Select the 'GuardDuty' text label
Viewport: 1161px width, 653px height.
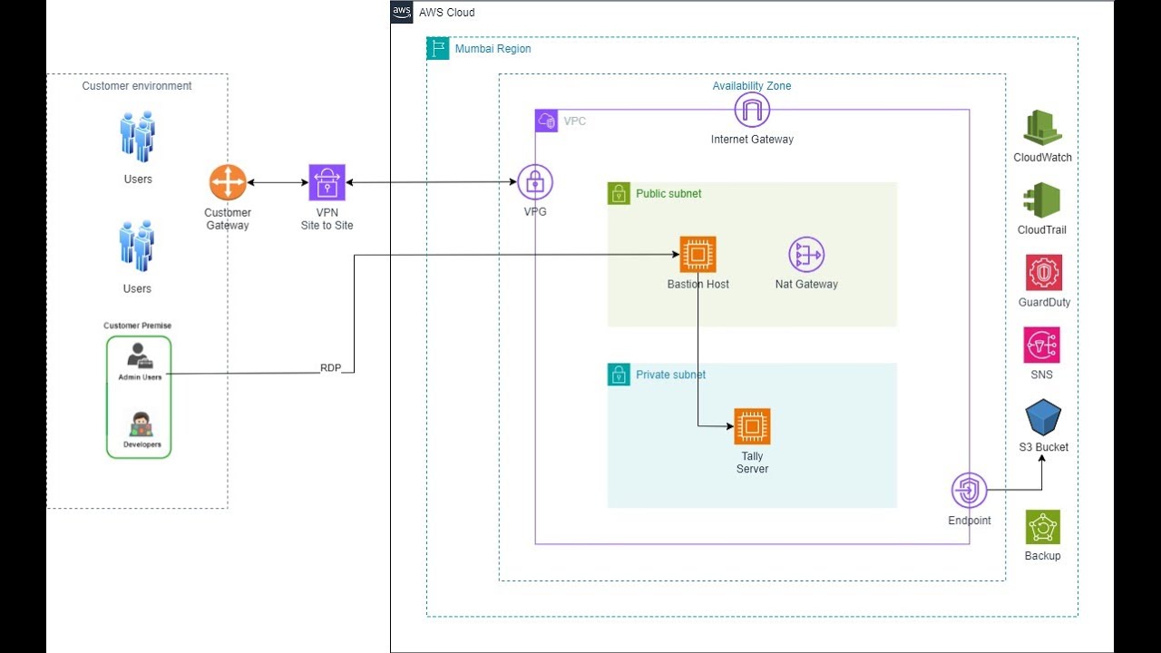[x=1044, y=303]
